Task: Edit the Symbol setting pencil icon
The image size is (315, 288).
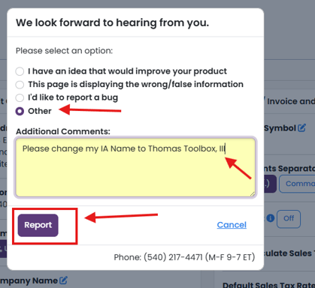Action: (302, 128)
